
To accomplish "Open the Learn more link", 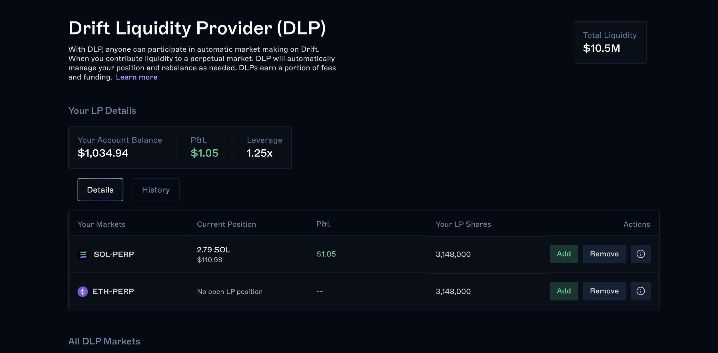I will [137, 77].
